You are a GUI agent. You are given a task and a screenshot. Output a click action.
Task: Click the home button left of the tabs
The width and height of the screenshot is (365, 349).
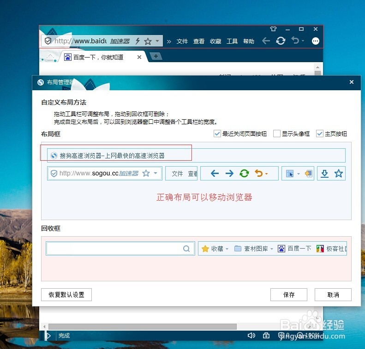[x=50, y=57]
